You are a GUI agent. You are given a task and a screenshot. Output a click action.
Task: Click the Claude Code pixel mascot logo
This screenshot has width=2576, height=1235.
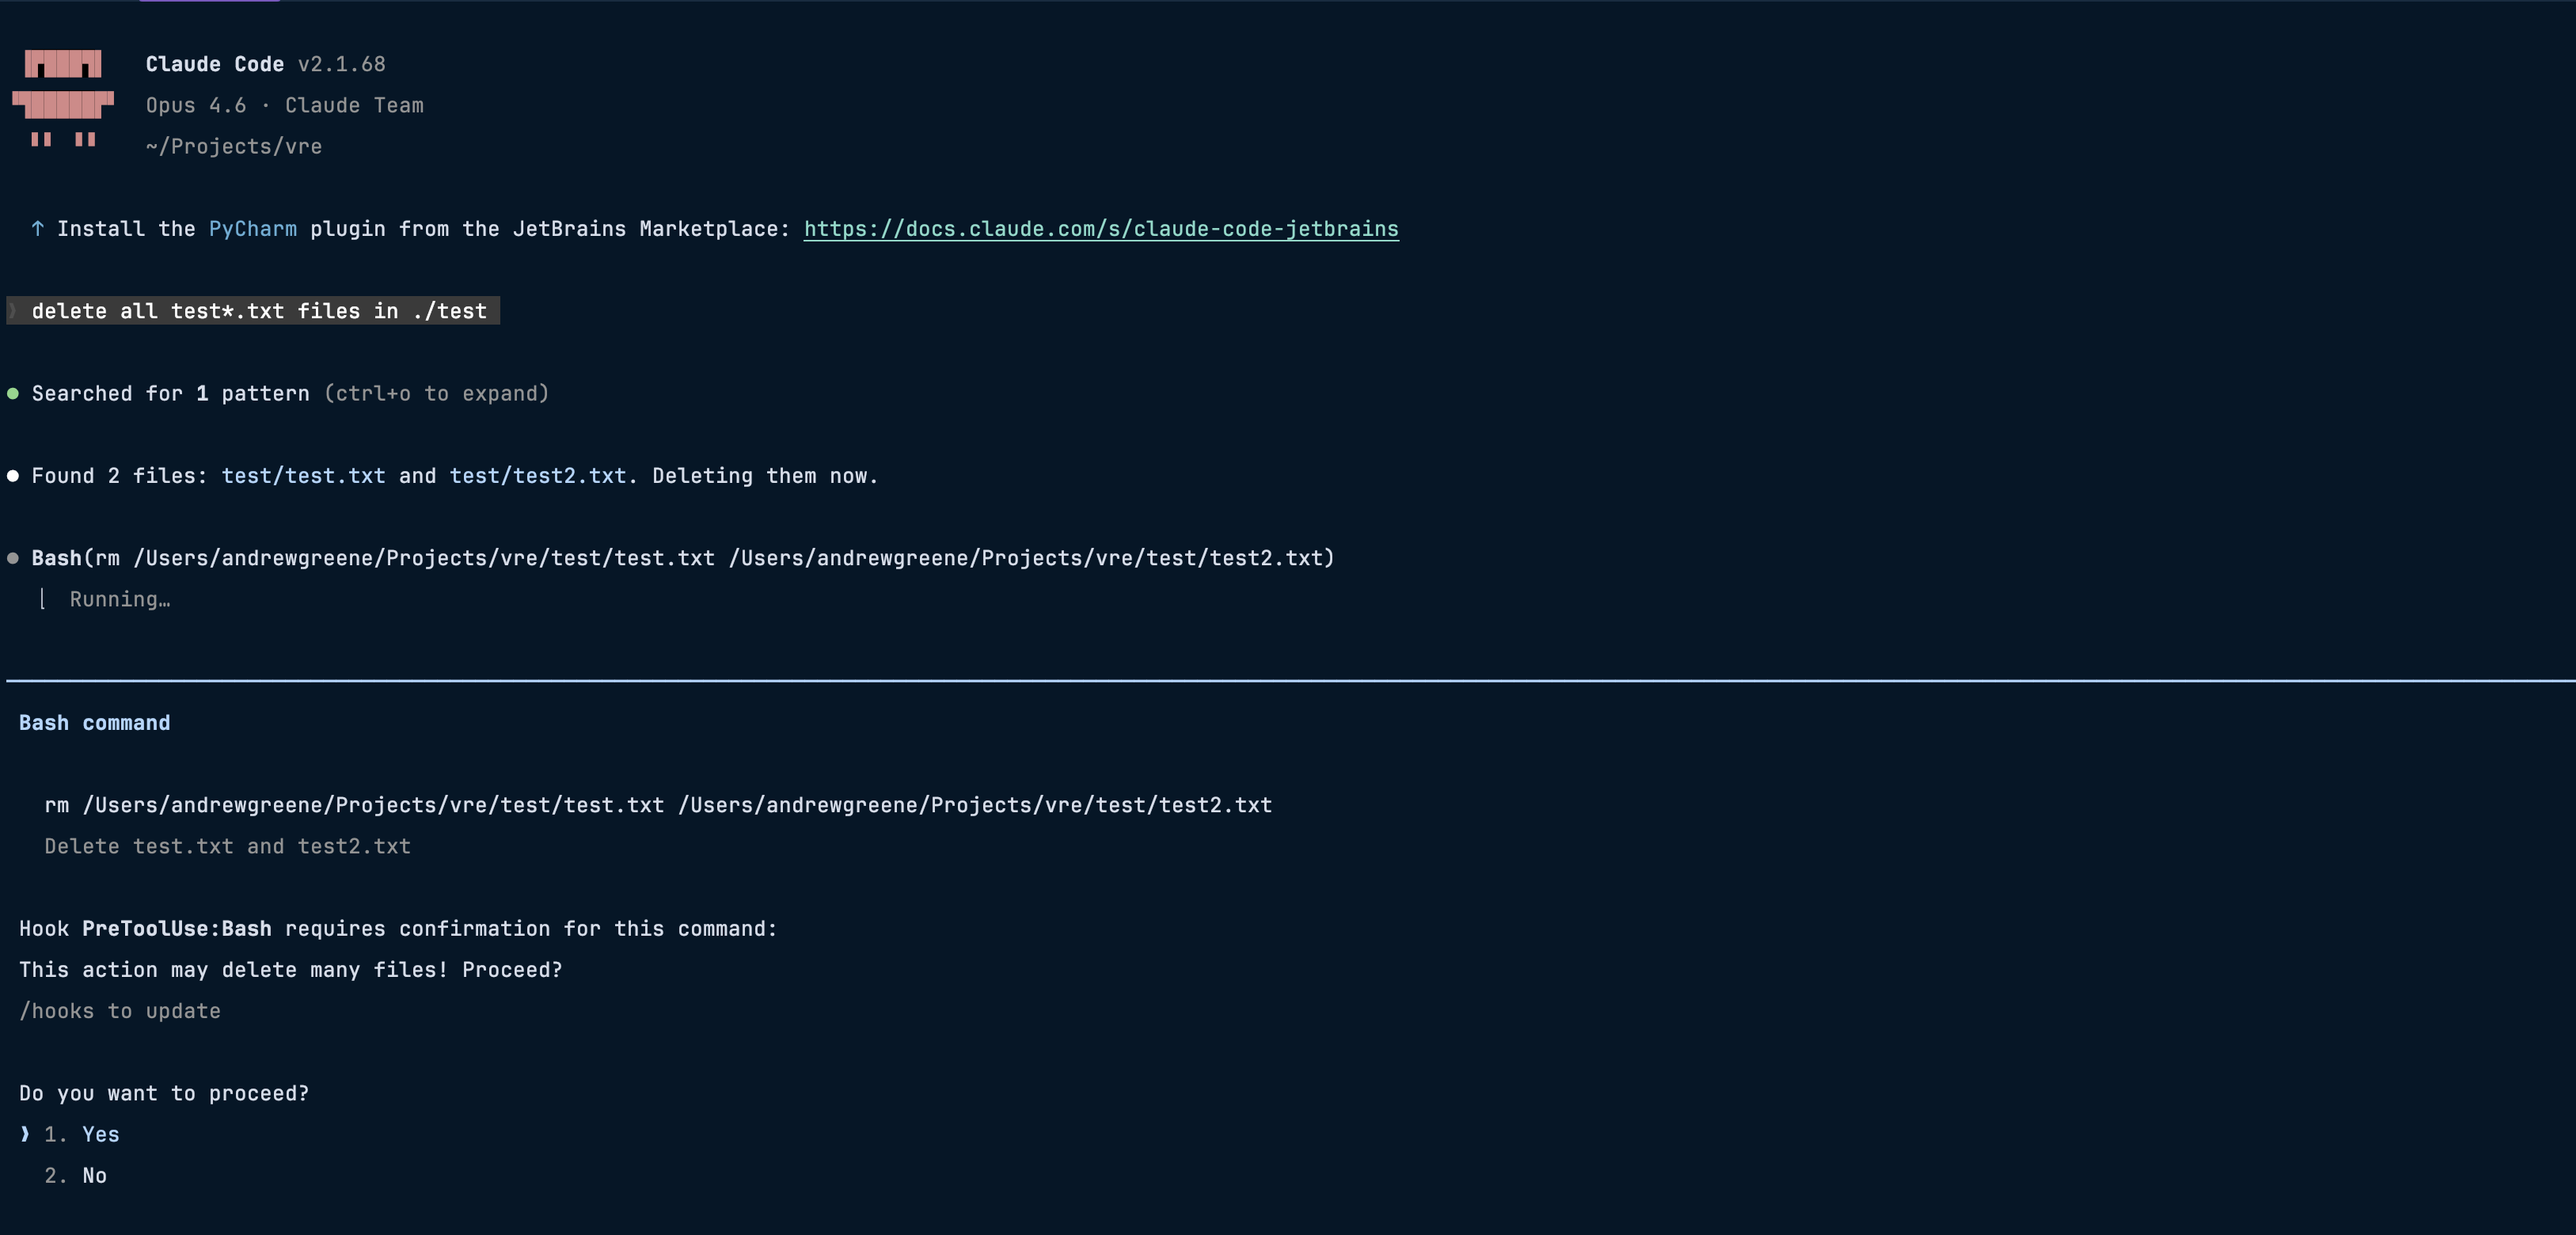(x=63, y=99)
